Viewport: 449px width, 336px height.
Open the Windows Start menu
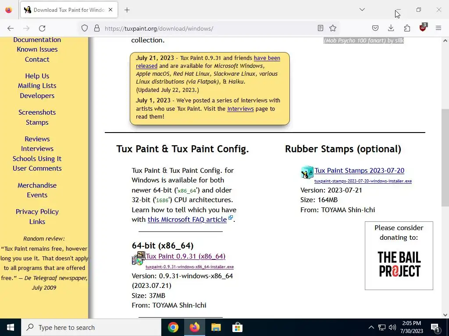click(x=11, y=327)
